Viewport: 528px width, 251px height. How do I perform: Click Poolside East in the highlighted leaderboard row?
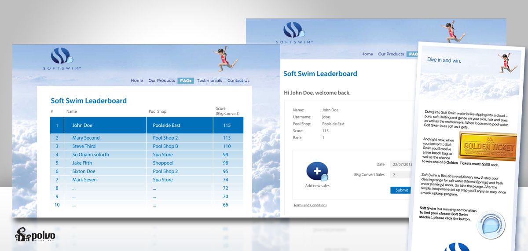pyautogui.click(x=167, y=125)
